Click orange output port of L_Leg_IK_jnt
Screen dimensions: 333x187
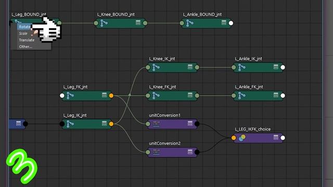[111, 124]
